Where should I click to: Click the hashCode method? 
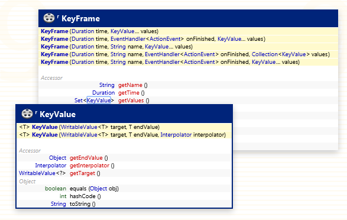[83, 196]
